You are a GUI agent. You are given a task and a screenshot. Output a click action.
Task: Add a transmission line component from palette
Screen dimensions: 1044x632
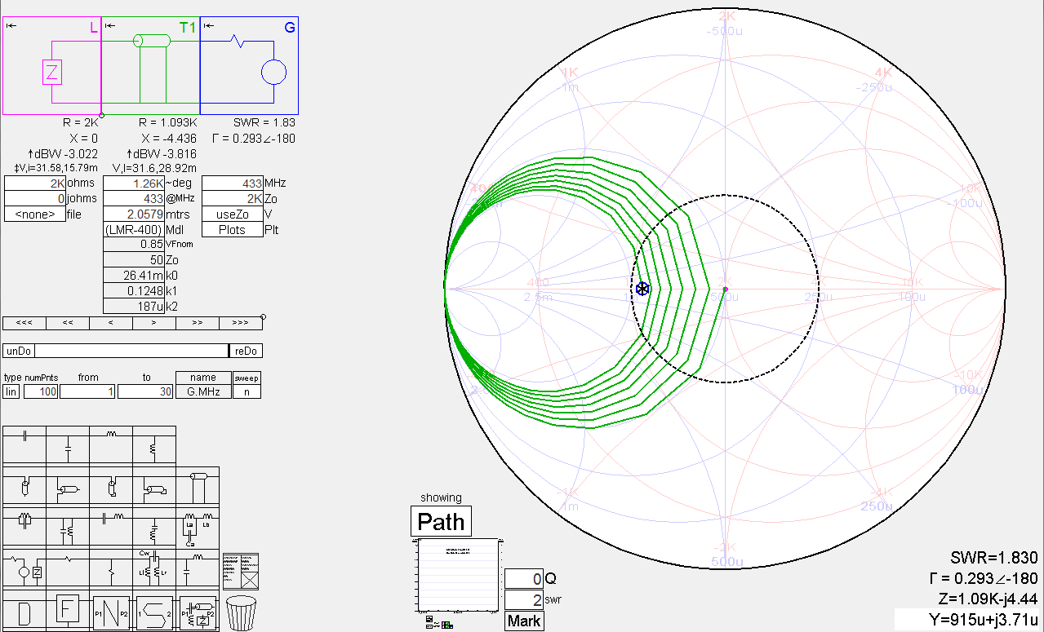click(198, 487)
